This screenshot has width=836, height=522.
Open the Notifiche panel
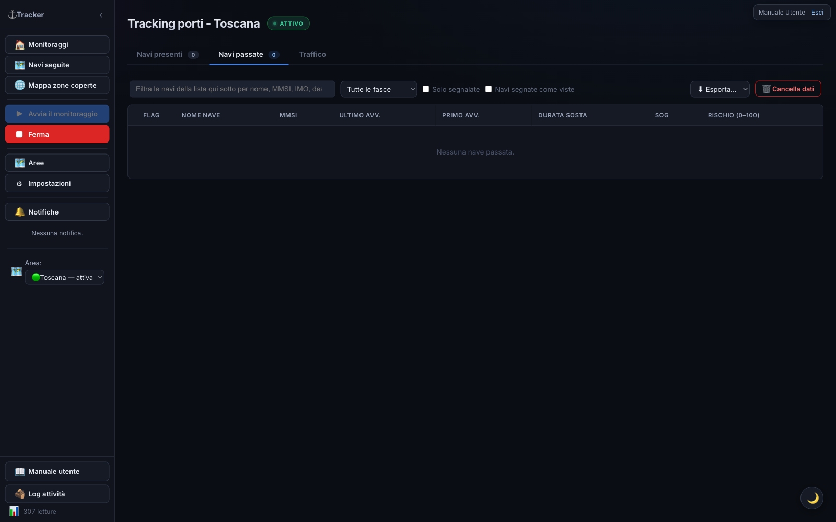tap(57, 212)
